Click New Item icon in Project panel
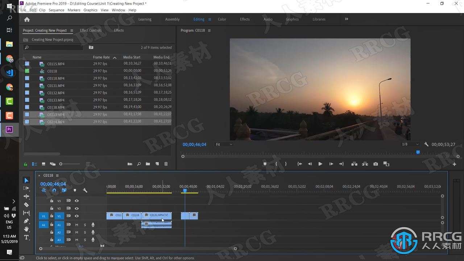 coord(157,164)
